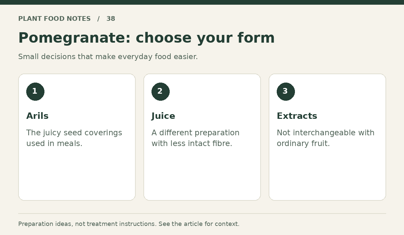Viewport: 404px width, 235px height.
Task: Click the number 1 circle badge
Action: coord(35,92)
